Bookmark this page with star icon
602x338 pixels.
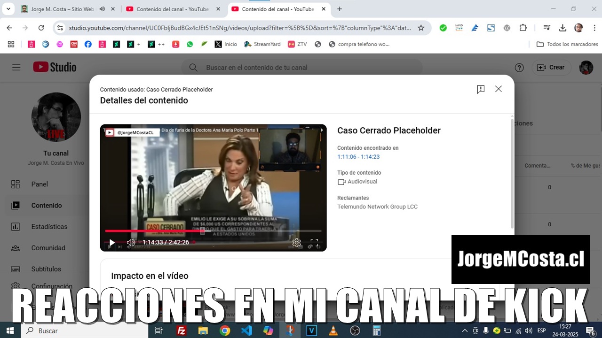point(421,28)
